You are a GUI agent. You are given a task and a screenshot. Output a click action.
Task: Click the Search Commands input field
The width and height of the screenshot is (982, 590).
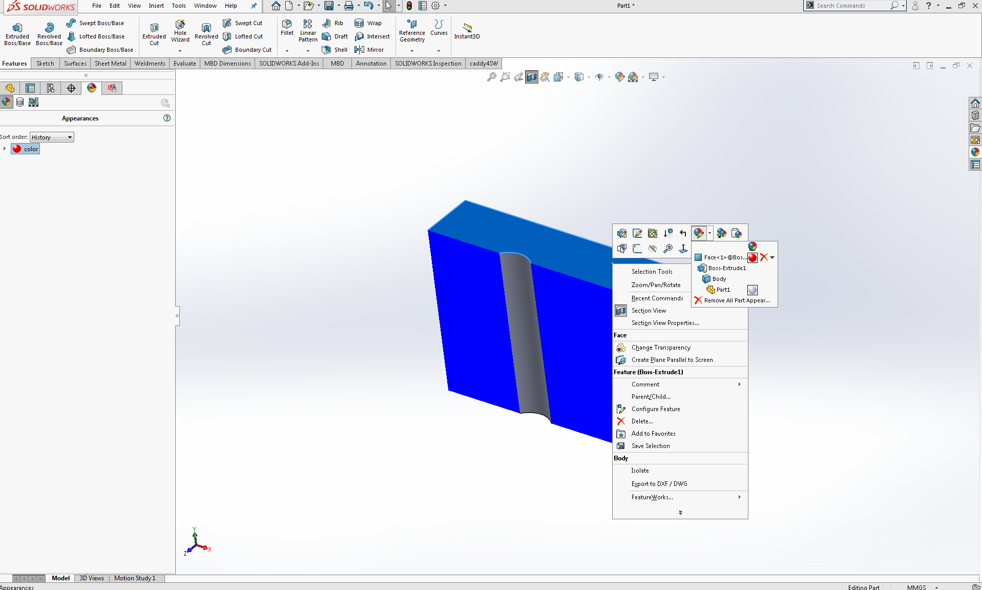851,6
